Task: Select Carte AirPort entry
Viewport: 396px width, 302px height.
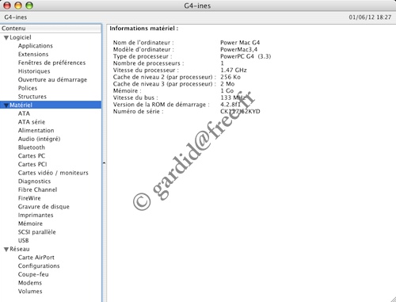Action: click(x=36, y=258)
